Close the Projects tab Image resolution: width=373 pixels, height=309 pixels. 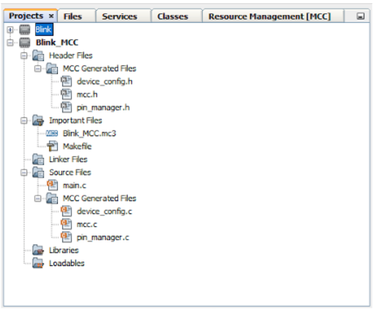click(x=51, y=16)
